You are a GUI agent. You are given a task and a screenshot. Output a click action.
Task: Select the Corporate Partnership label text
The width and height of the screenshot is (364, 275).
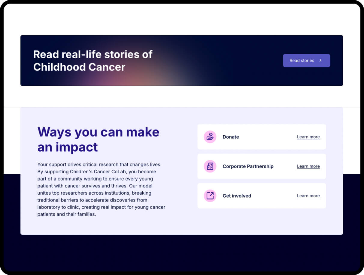click(248, 166)
